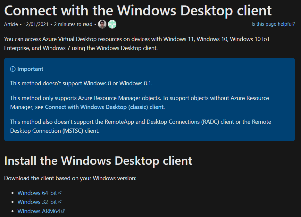
Task: Click 'Download the client based on' text
Action: 41,178
